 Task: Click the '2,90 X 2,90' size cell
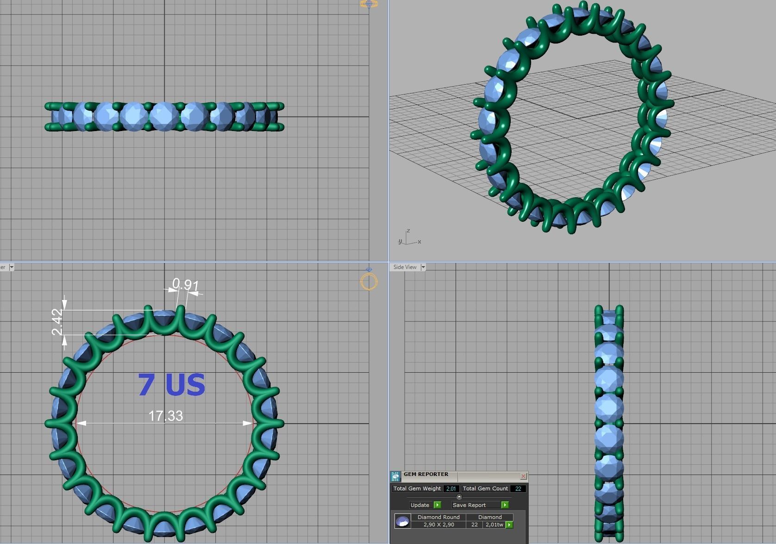[x=438, y=525]
